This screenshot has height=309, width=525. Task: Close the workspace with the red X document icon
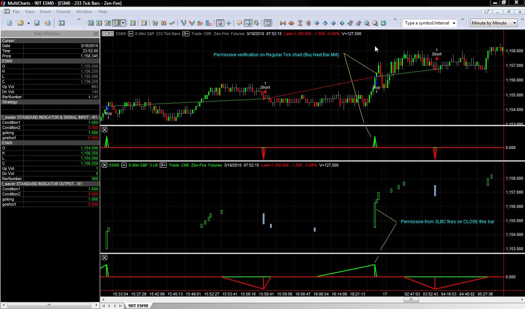[x=47, y=23]
